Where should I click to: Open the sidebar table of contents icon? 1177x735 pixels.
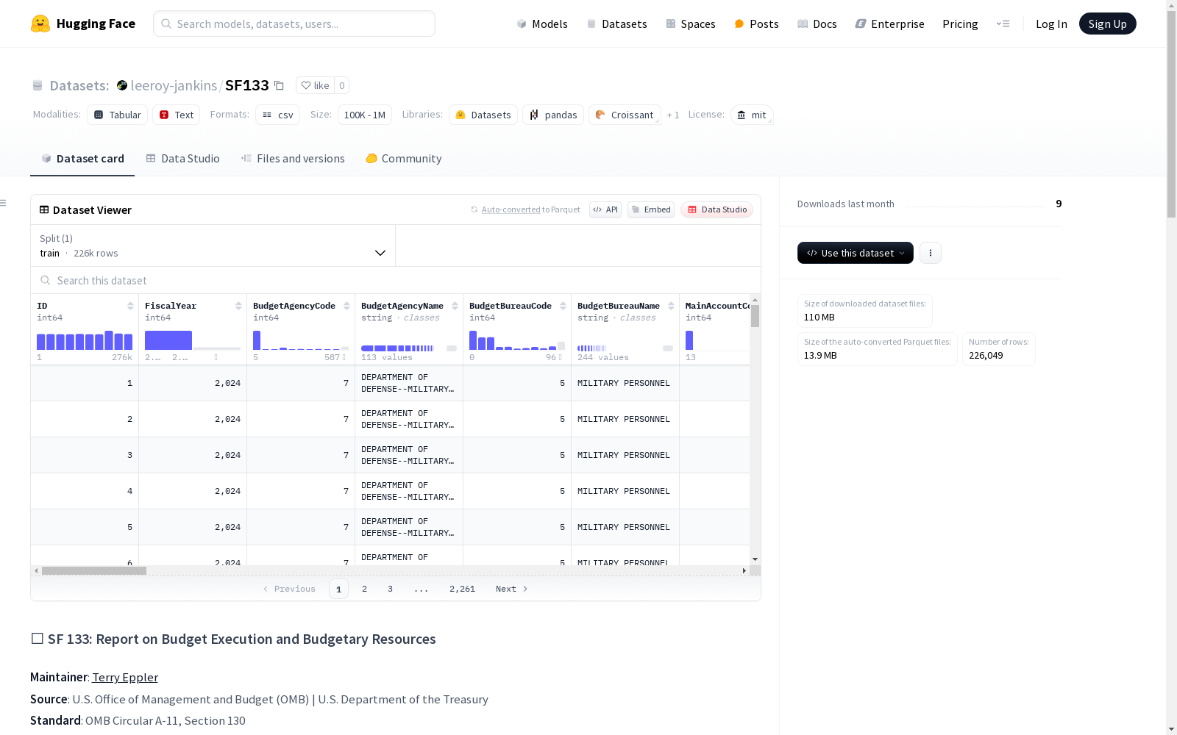[x=3, y=203]
